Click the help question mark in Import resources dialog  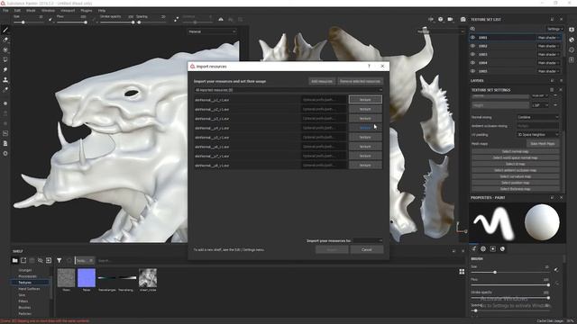[369, 66]
